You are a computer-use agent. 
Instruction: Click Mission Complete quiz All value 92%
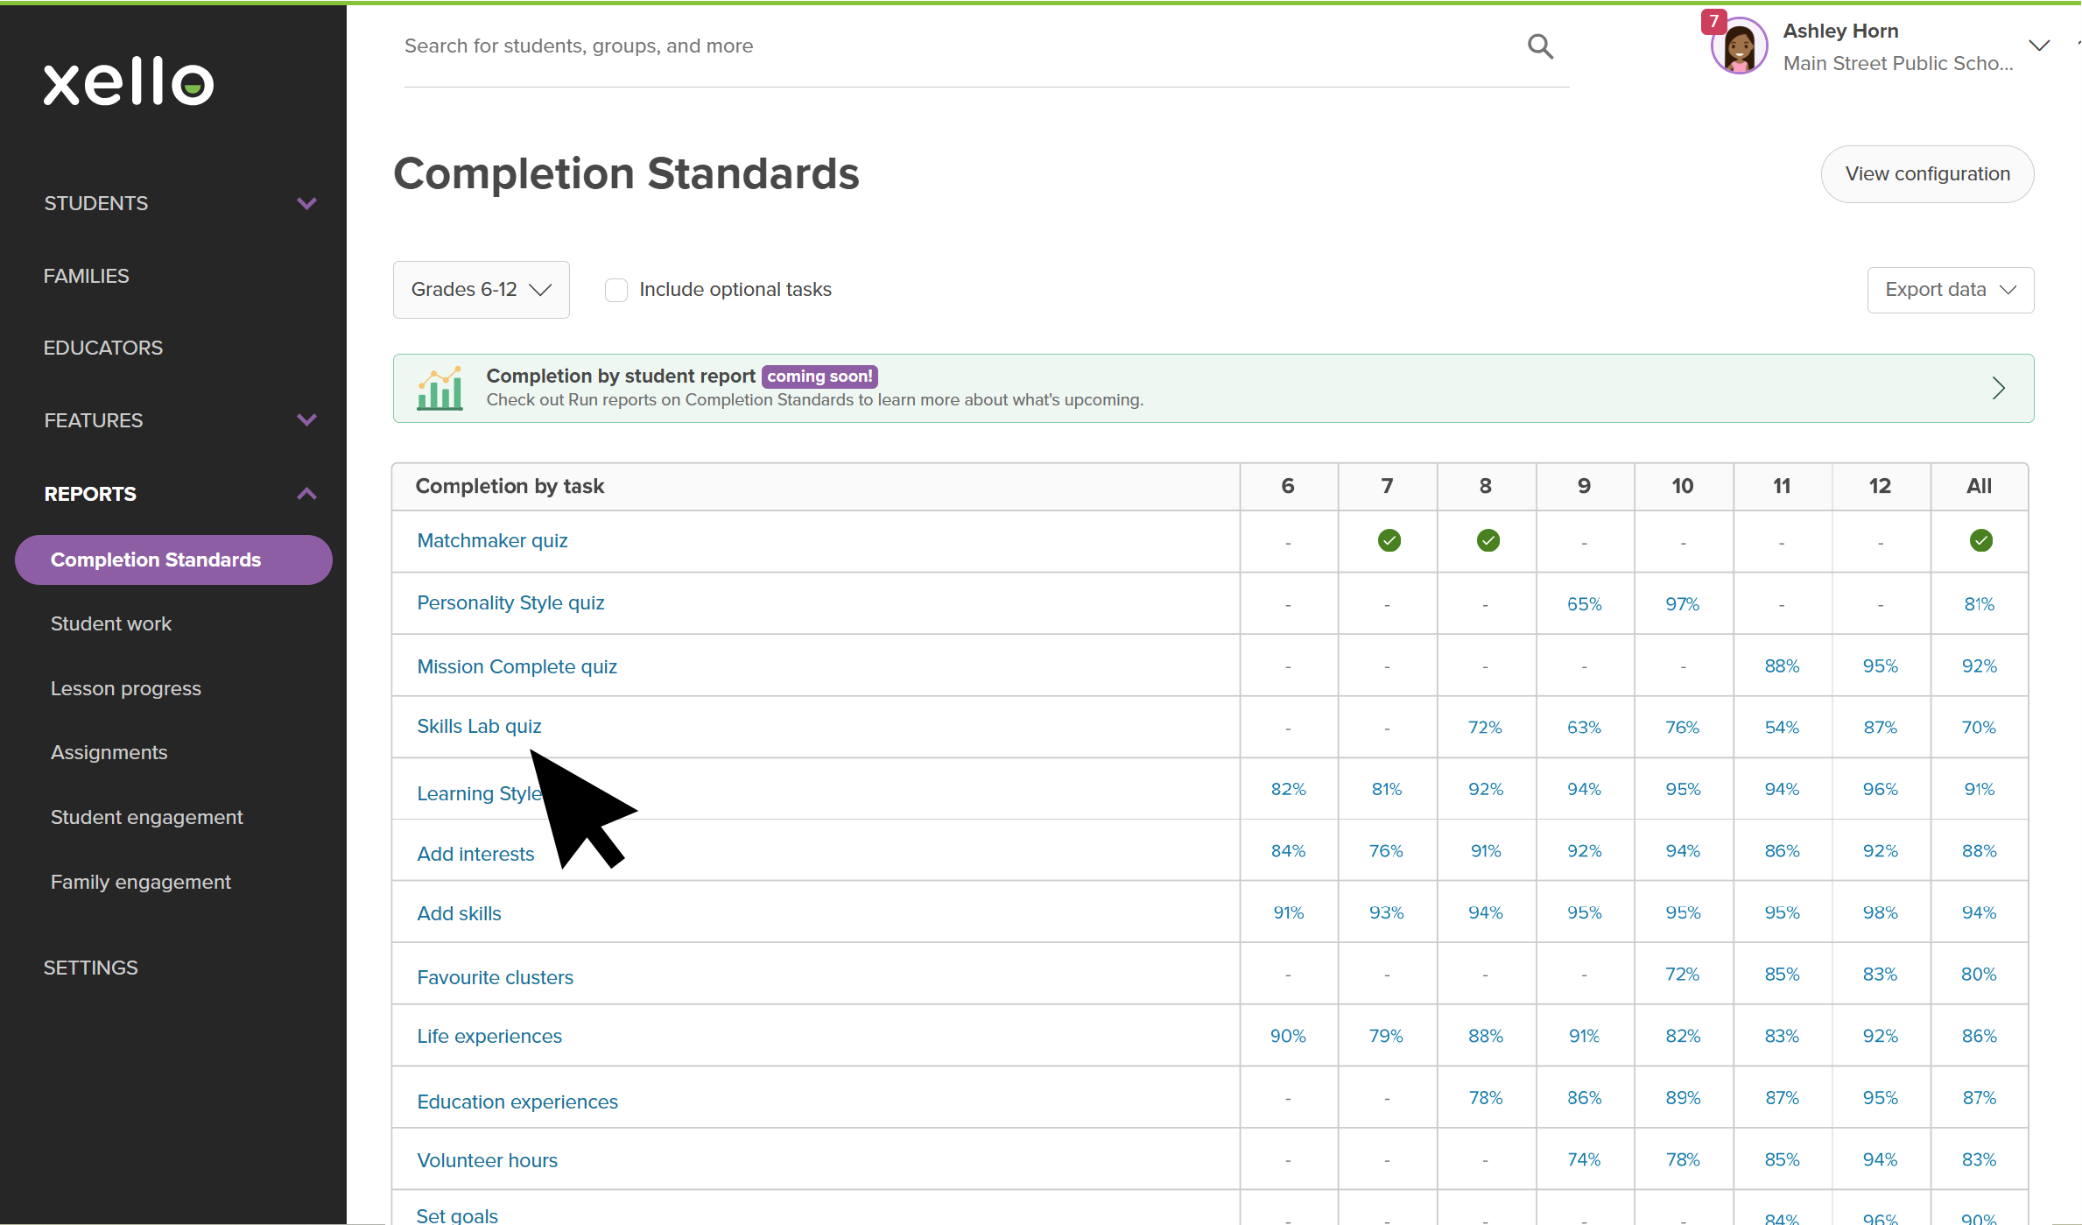(x=1979, y=665)
